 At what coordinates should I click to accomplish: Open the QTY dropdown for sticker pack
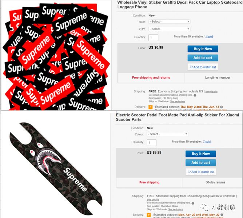[170, 29]
